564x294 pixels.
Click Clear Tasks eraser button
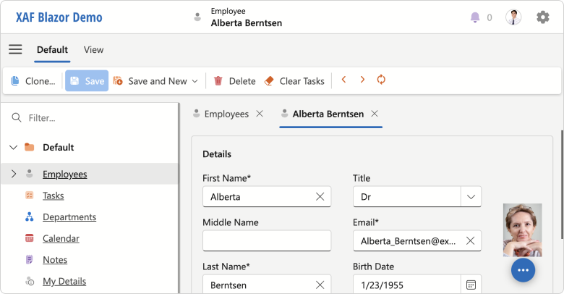coord(294,81)
